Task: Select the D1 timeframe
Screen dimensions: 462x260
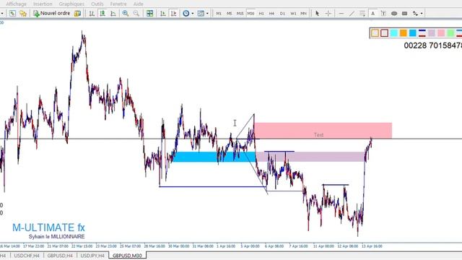Action: [x=282, y=14]
